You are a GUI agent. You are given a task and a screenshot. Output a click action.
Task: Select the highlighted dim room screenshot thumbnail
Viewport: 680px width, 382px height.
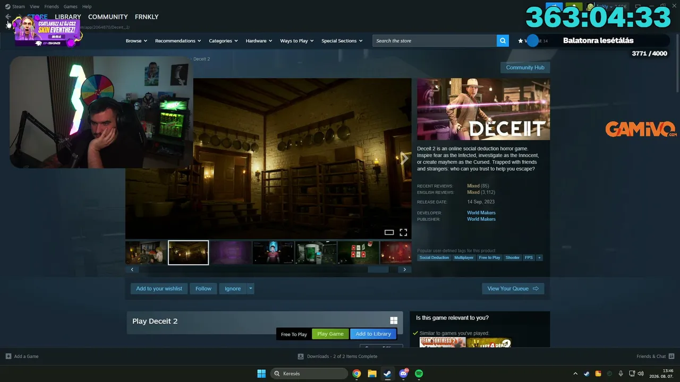pos(189,253)
